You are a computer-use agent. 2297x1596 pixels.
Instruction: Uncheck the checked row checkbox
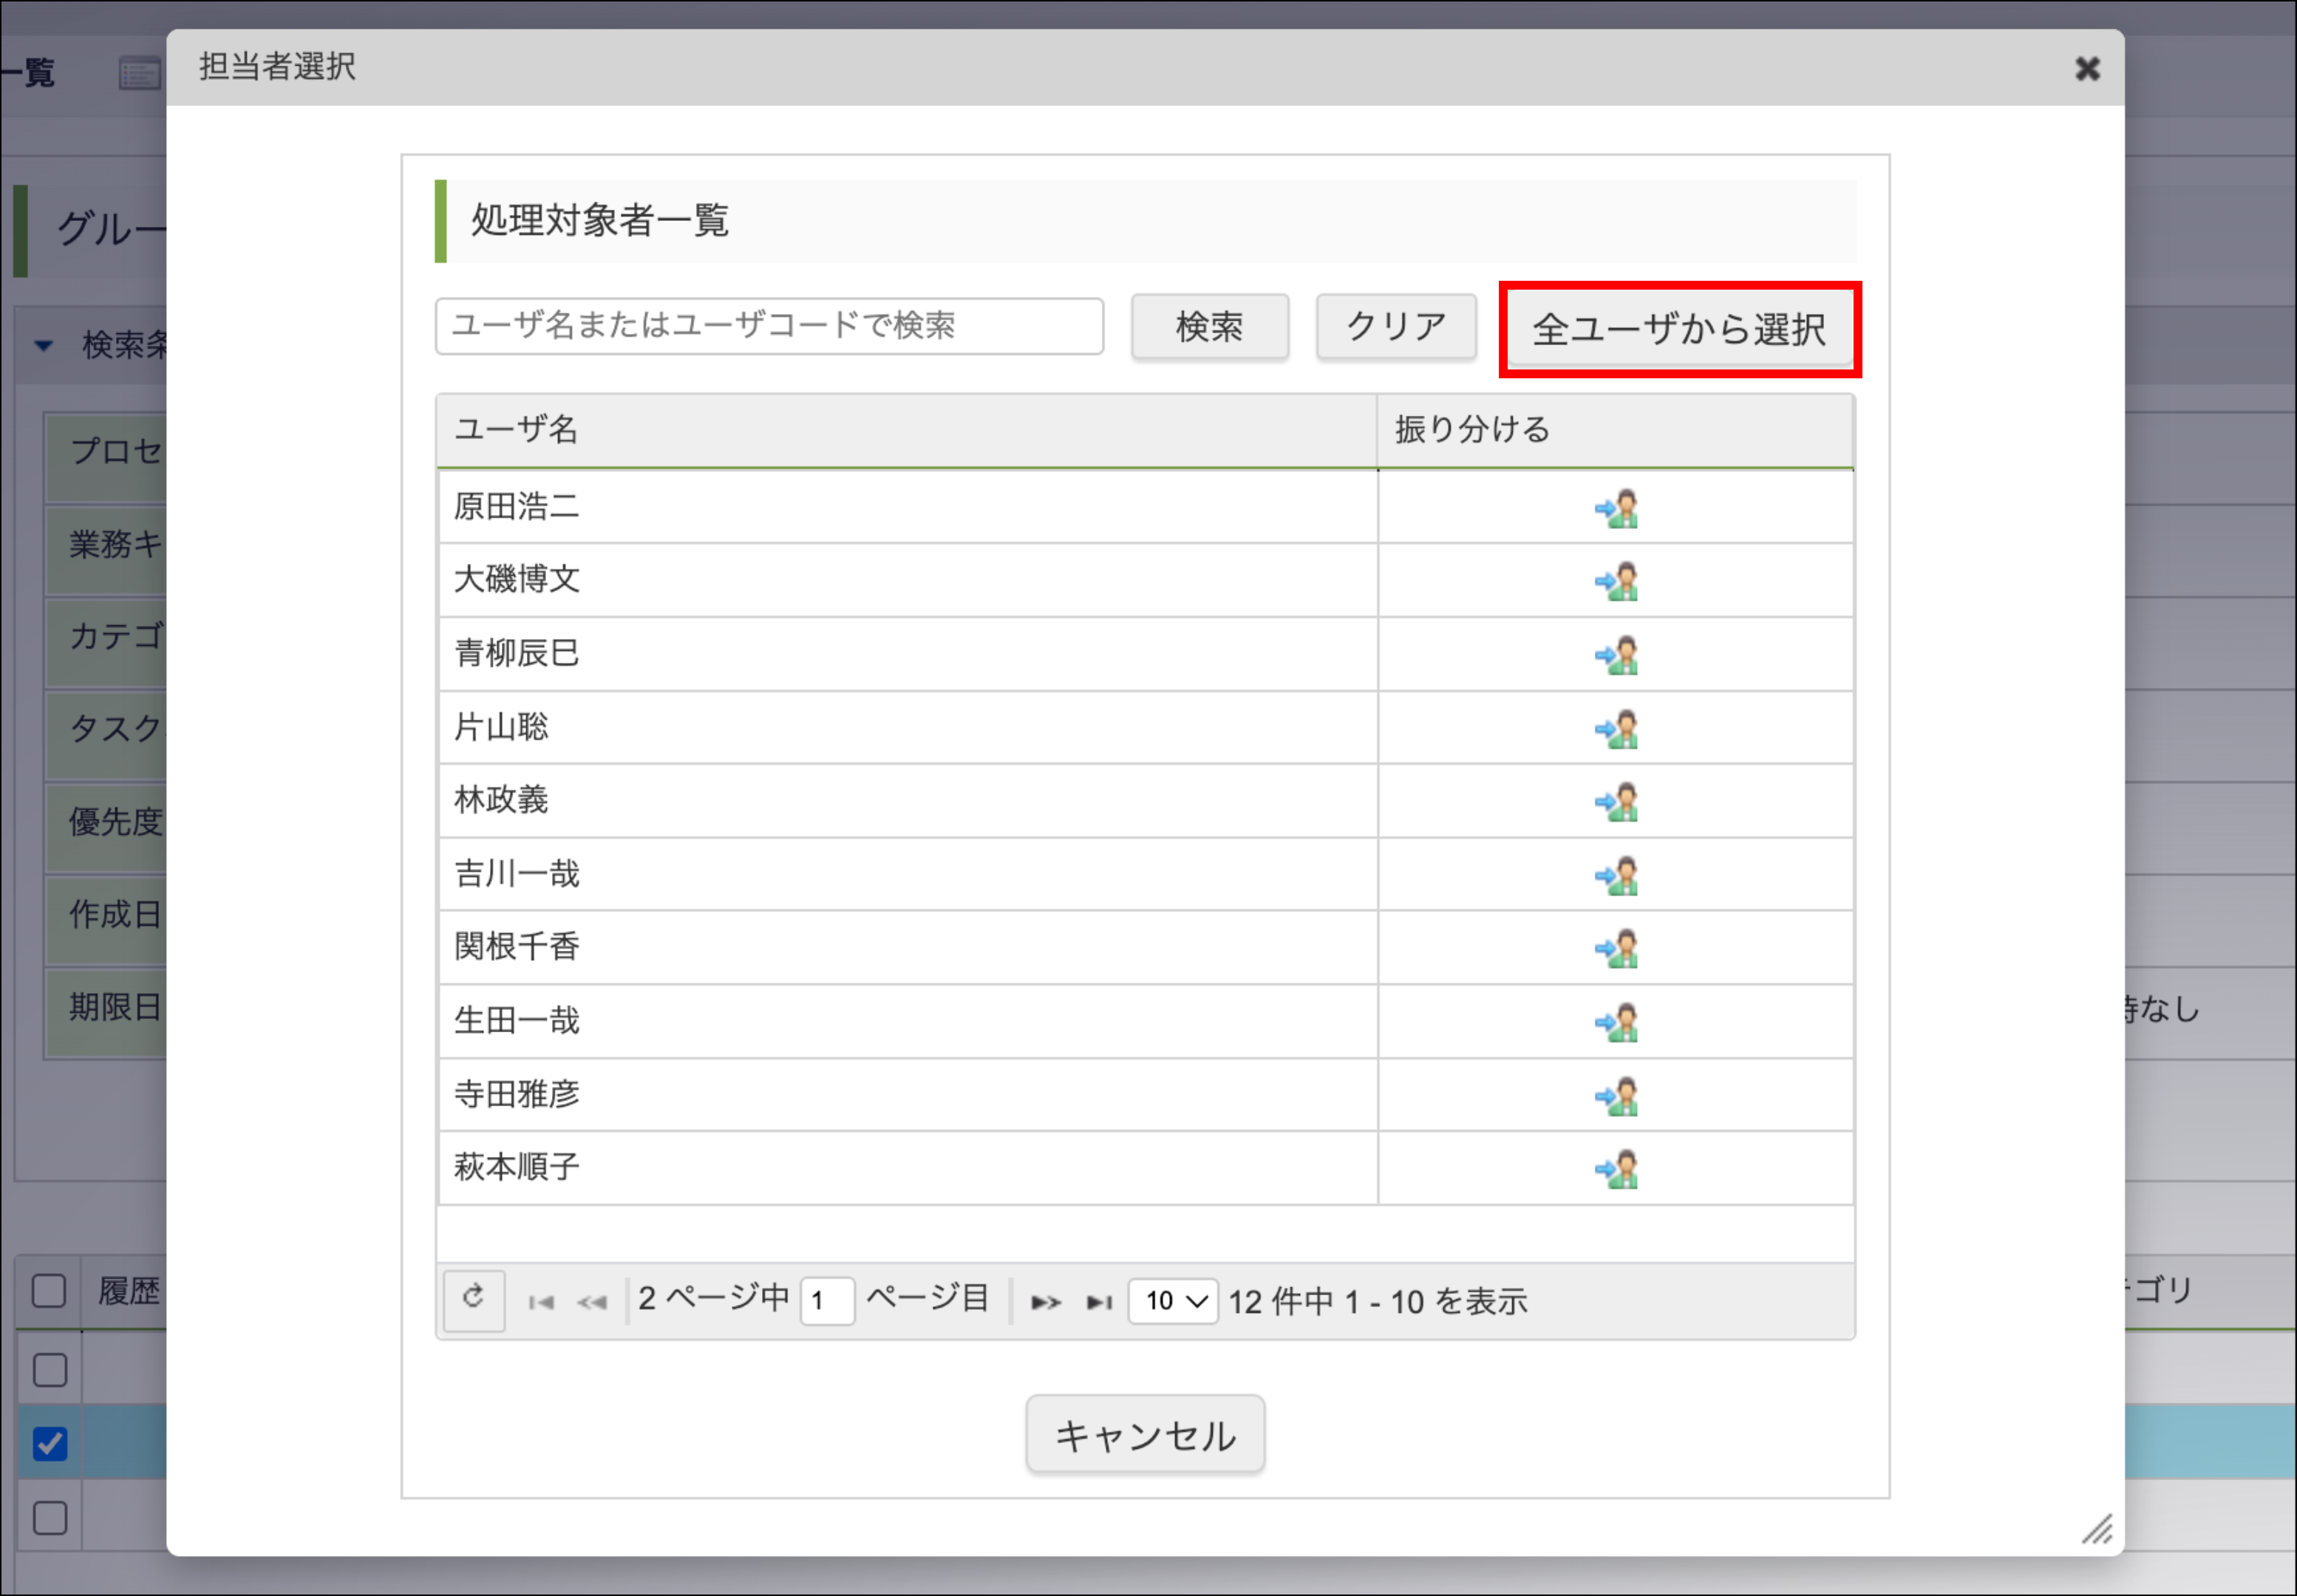pyautogui.click(x=49, y=1443)
